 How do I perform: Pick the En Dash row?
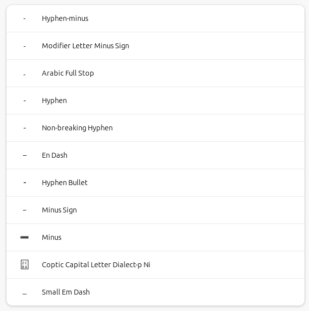click(x=155, y=155)
